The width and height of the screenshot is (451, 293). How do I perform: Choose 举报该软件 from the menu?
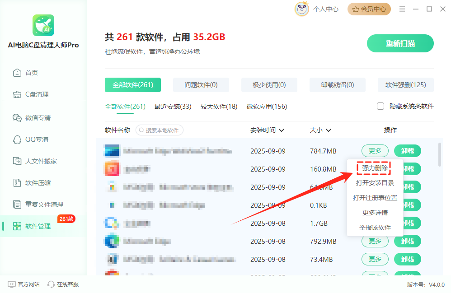tap(375, 228)
